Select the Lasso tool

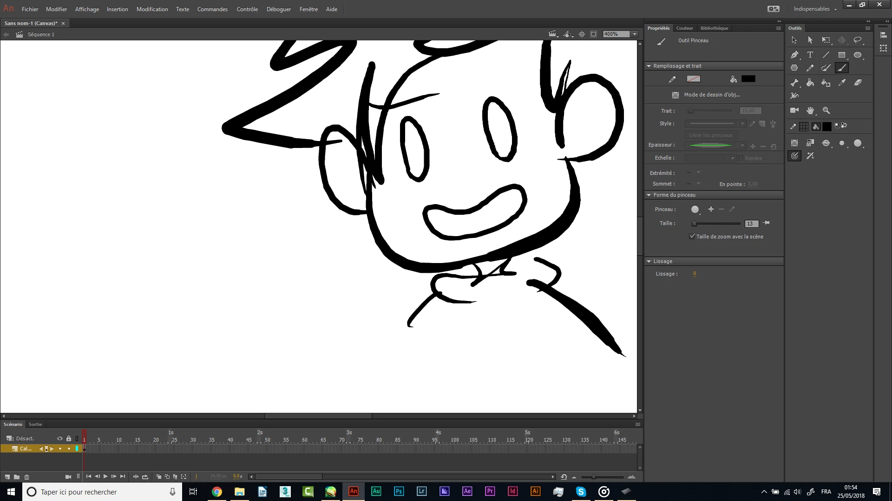[858, 40]
